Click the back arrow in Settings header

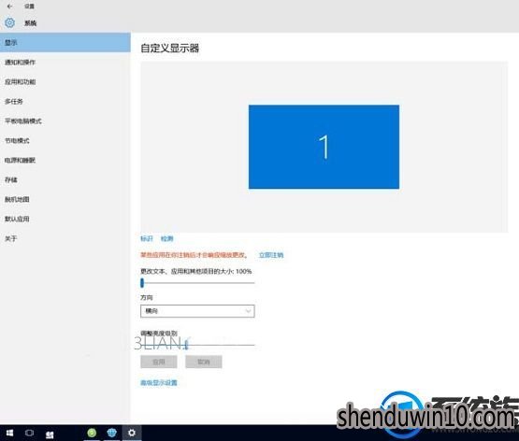(x=9, y=6)
